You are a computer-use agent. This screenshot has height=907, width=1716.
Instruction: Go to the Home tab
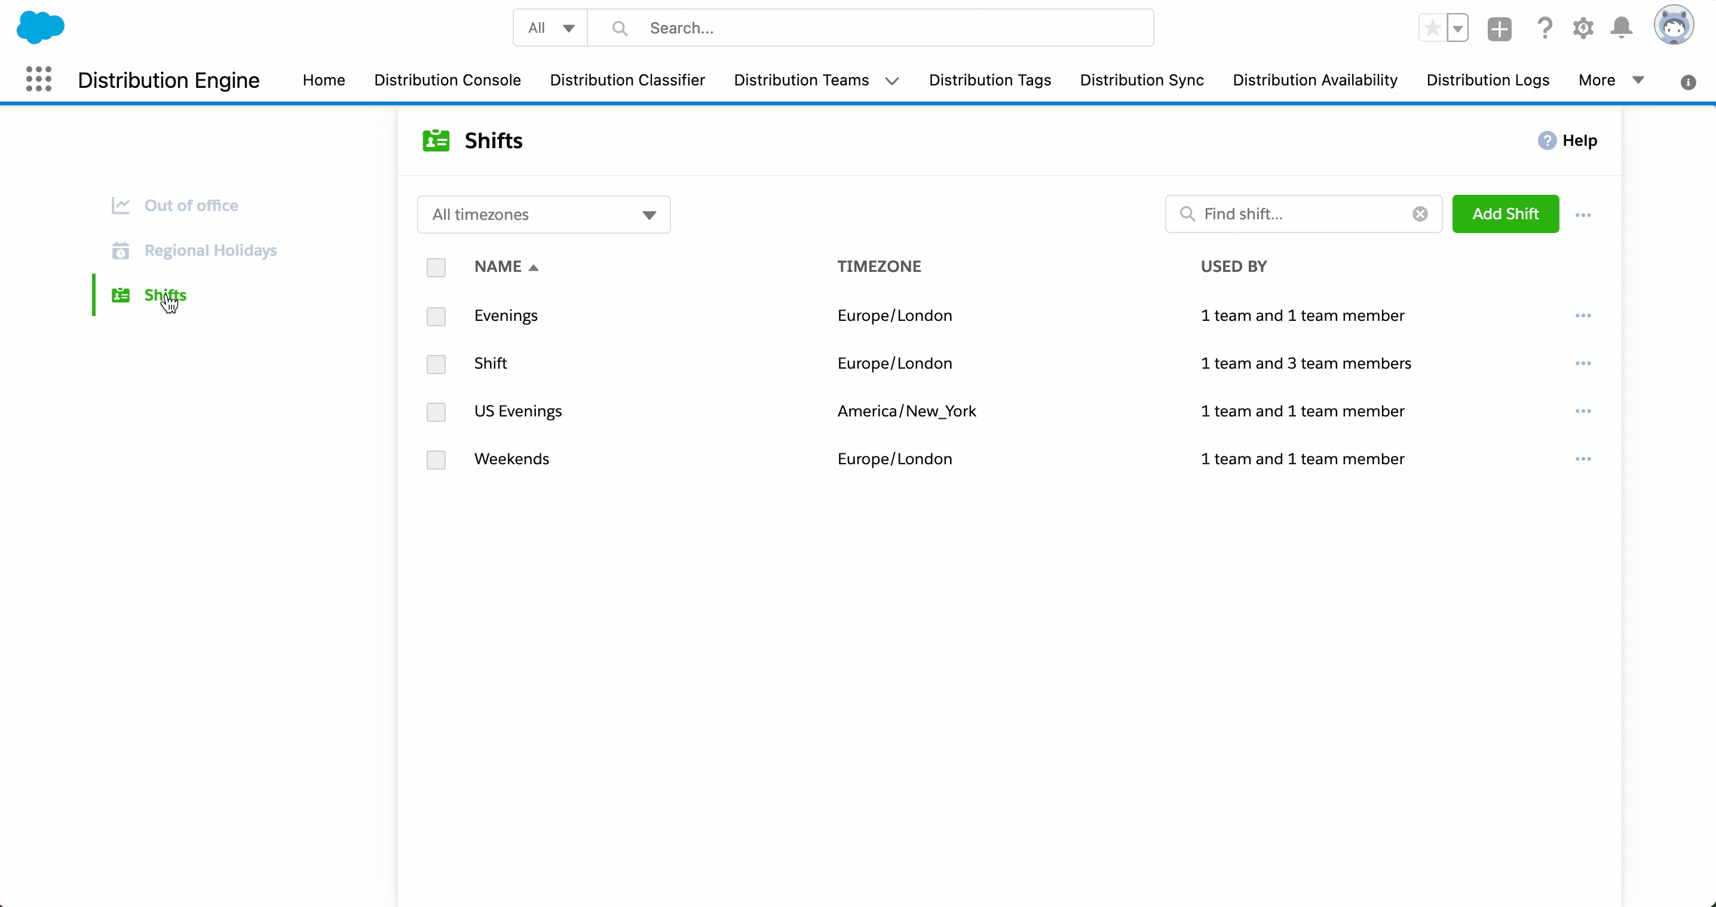click(324, 80)
